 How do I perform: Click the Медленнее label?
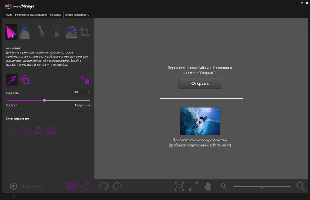[83, 105]
